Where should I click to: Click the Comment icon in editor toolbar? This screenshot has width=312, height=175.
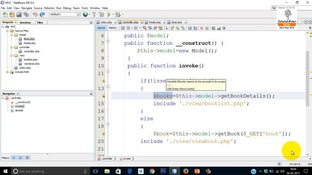coord(214,28)
